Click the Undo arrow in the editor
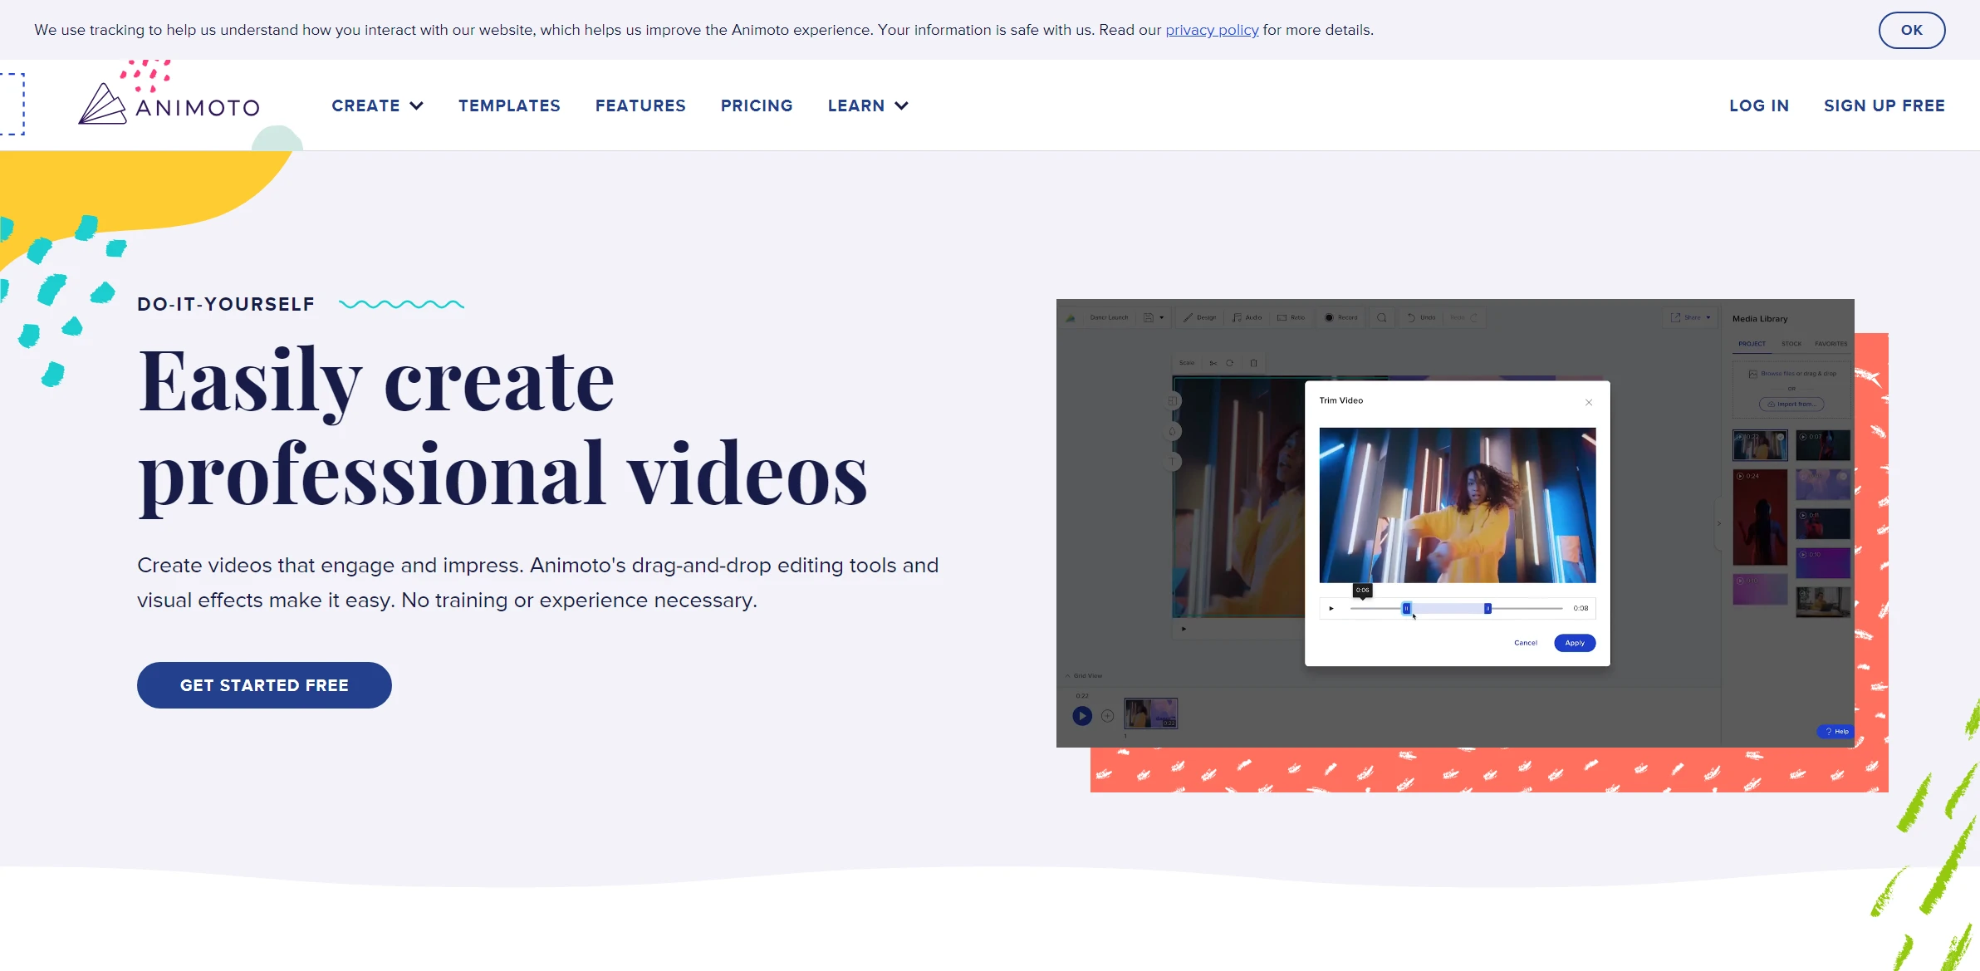Screen dimensions: 1980x971 pos(1421,317)
